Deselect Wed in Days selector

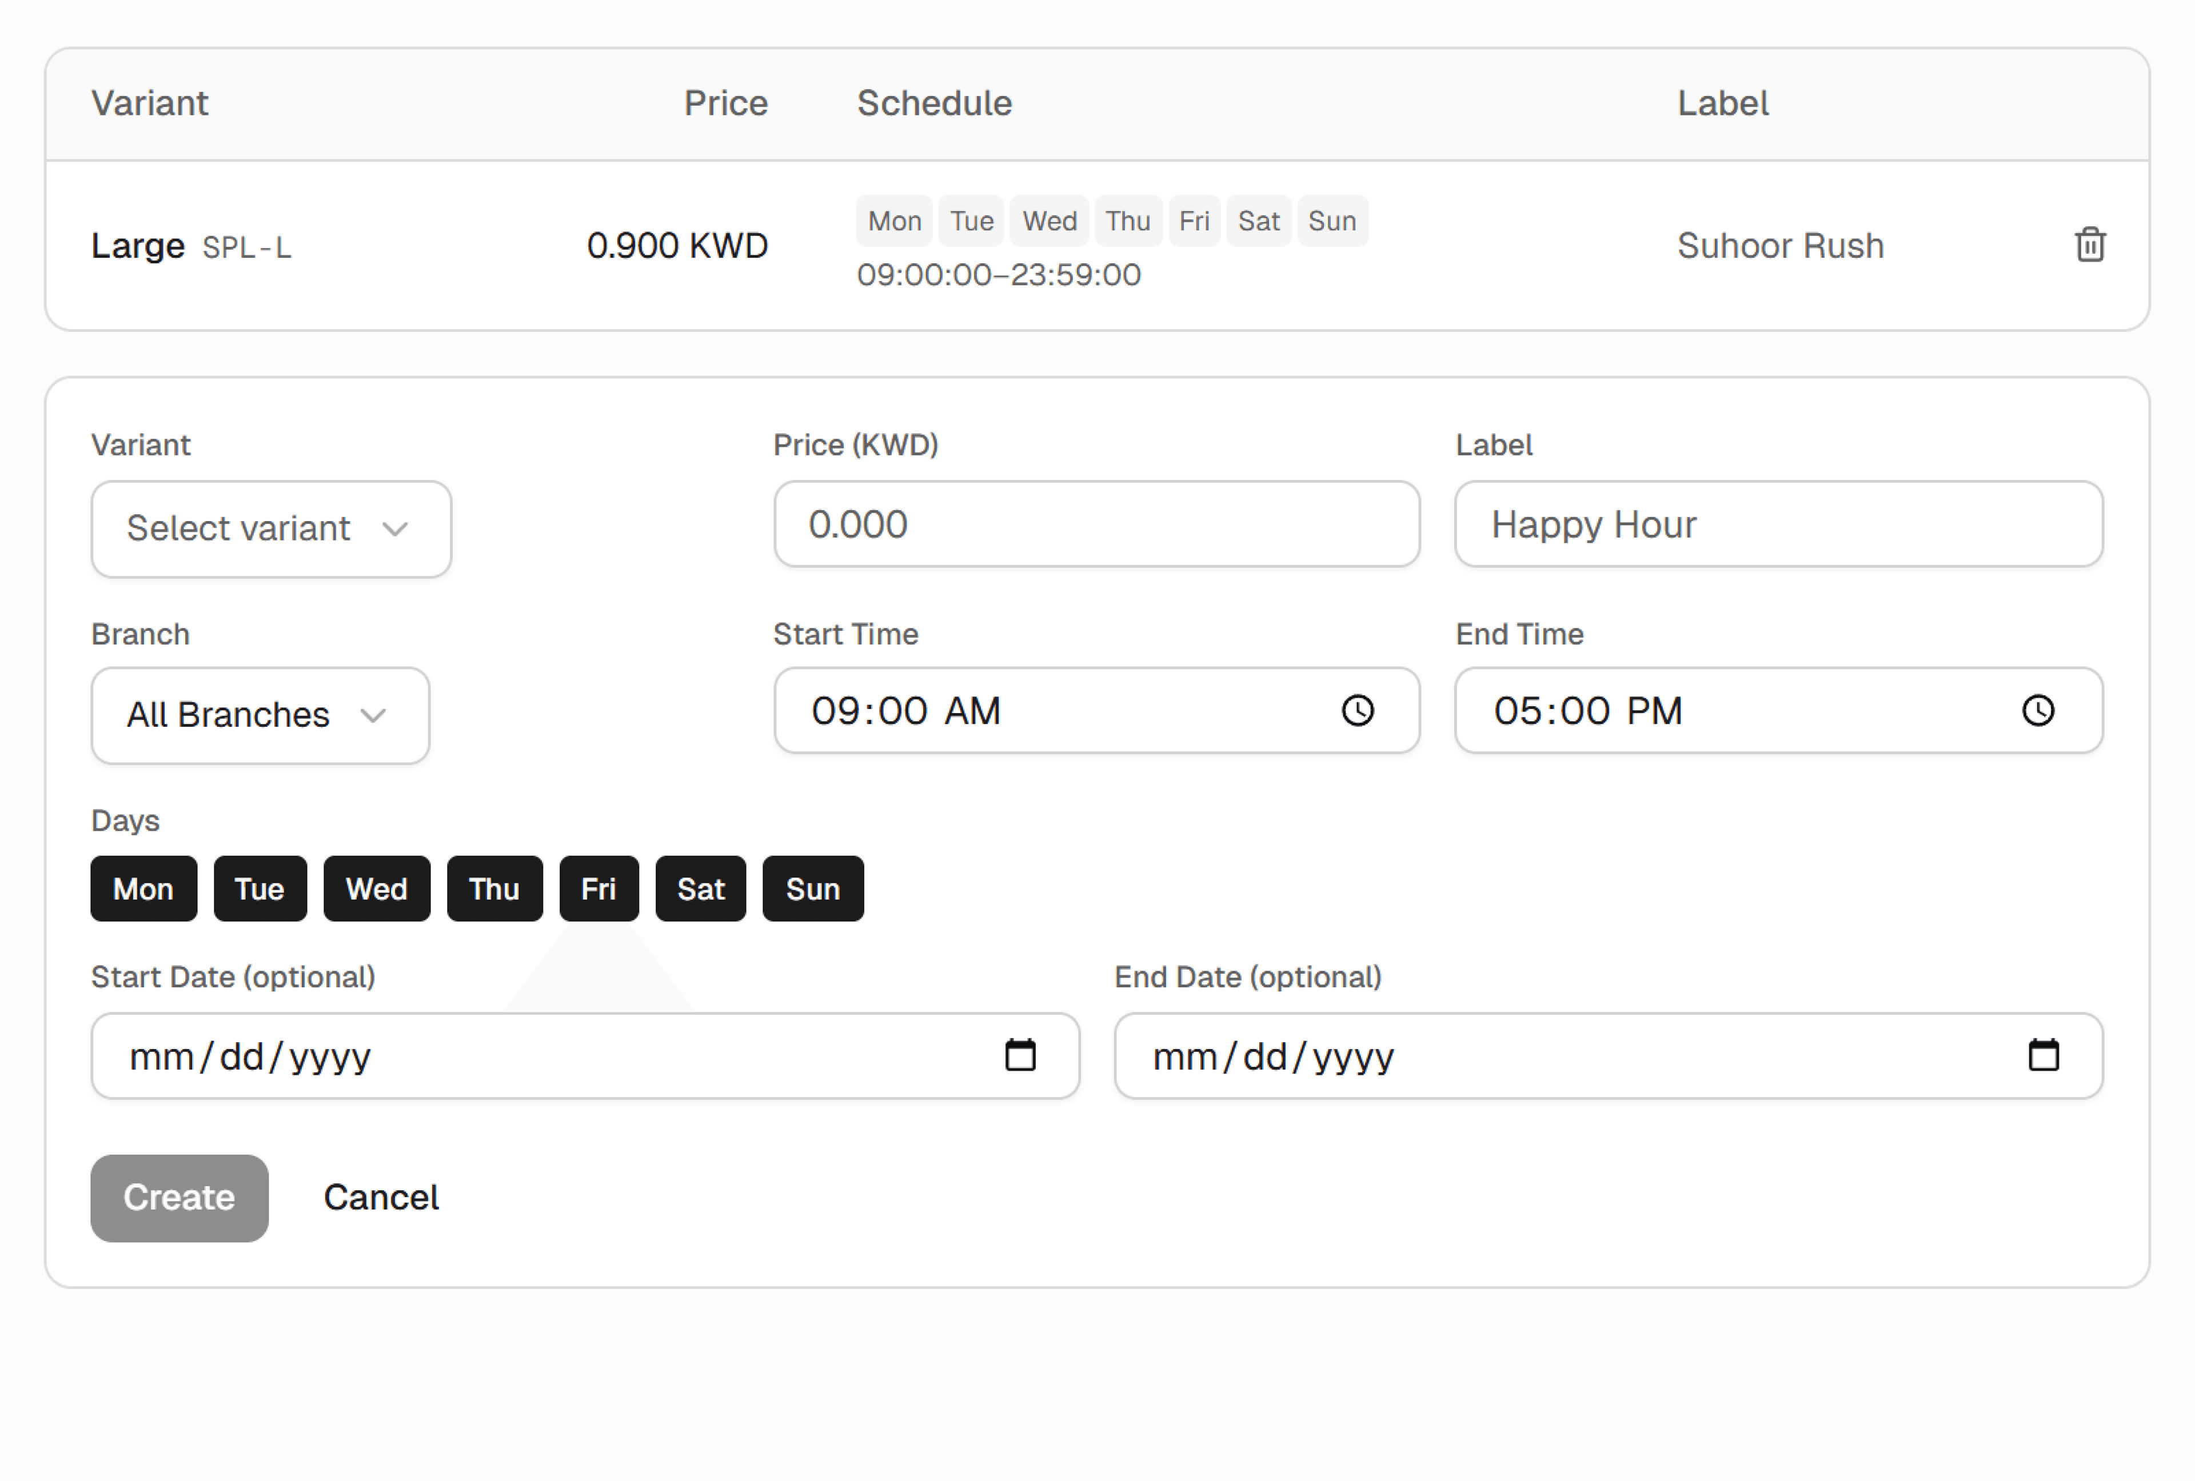376,888
